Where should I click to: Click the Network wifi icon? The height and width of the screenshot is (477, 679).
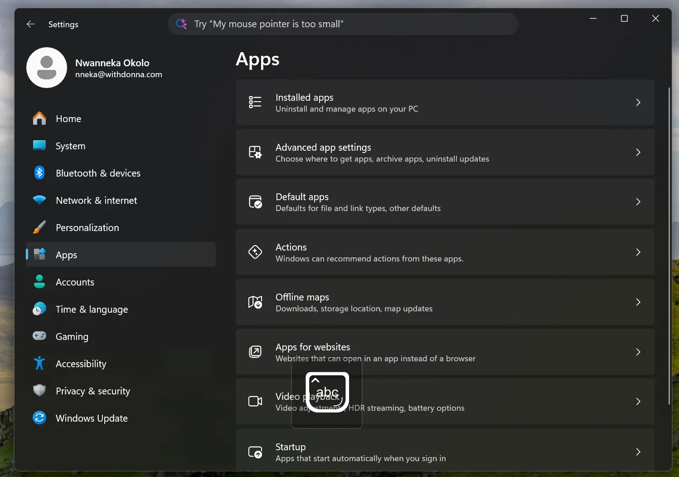39,200
